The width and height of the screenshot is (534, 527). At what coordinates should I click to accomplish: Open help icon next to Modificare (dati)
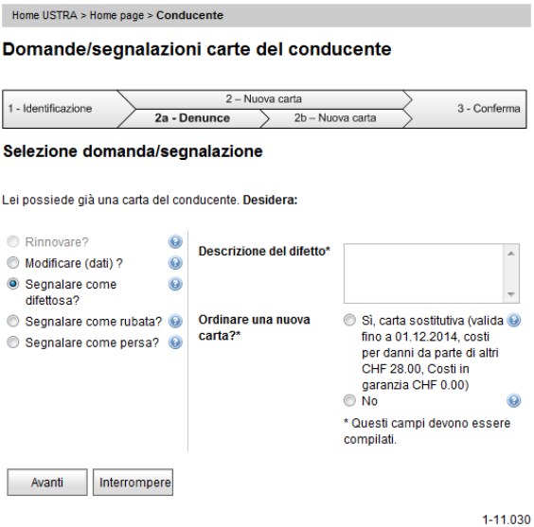[175, 263]
